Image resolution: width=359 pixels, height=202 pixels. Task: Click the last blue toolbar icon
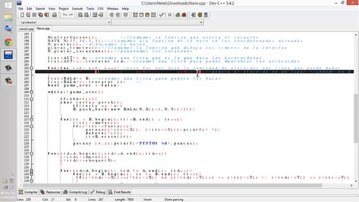[x=206, y=15]
